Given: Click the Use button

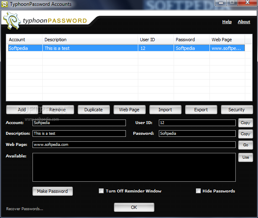Looking at the screenshot, I should (x=246, y=157).
